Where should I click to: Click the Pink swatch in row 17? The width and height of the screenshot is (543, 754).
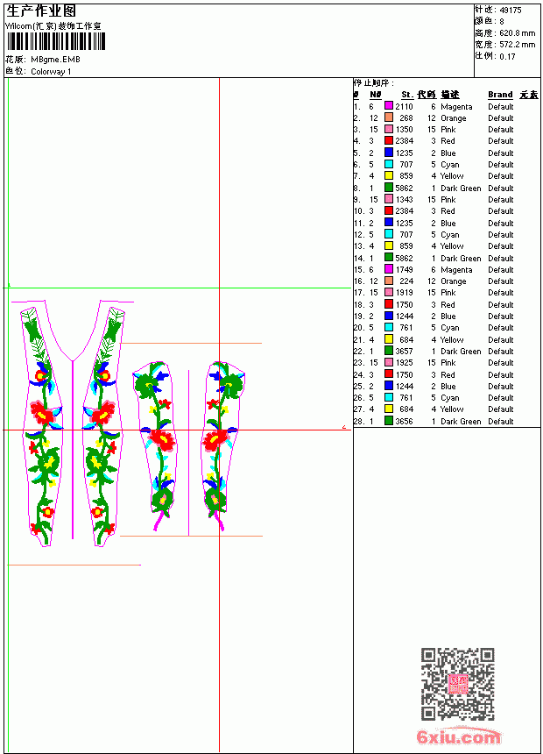pyautogui.click(x=389, y=292)
